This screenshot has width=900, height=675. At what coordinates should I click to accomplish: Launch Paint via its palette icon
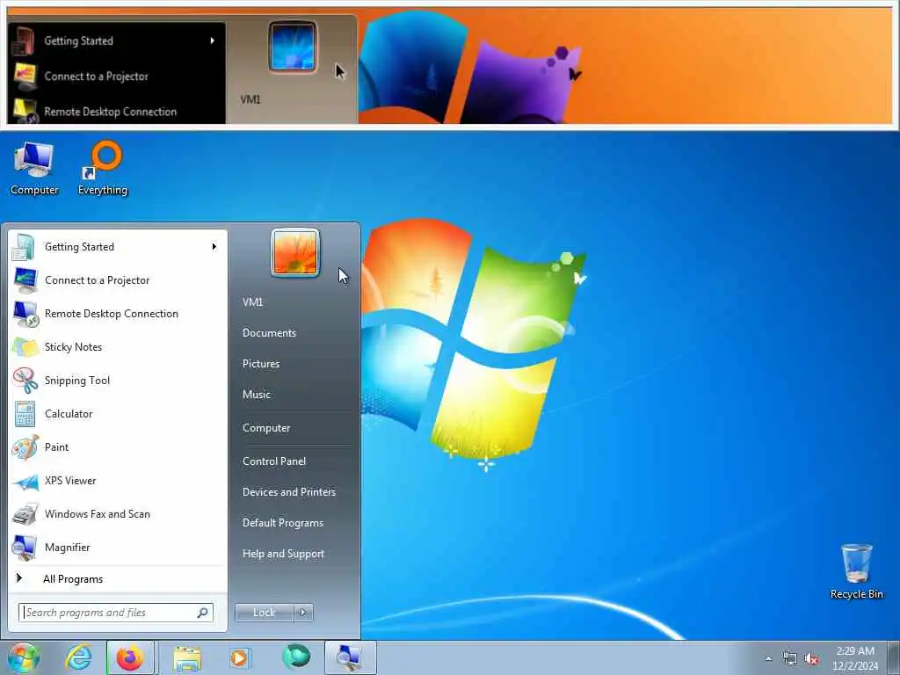25,447
